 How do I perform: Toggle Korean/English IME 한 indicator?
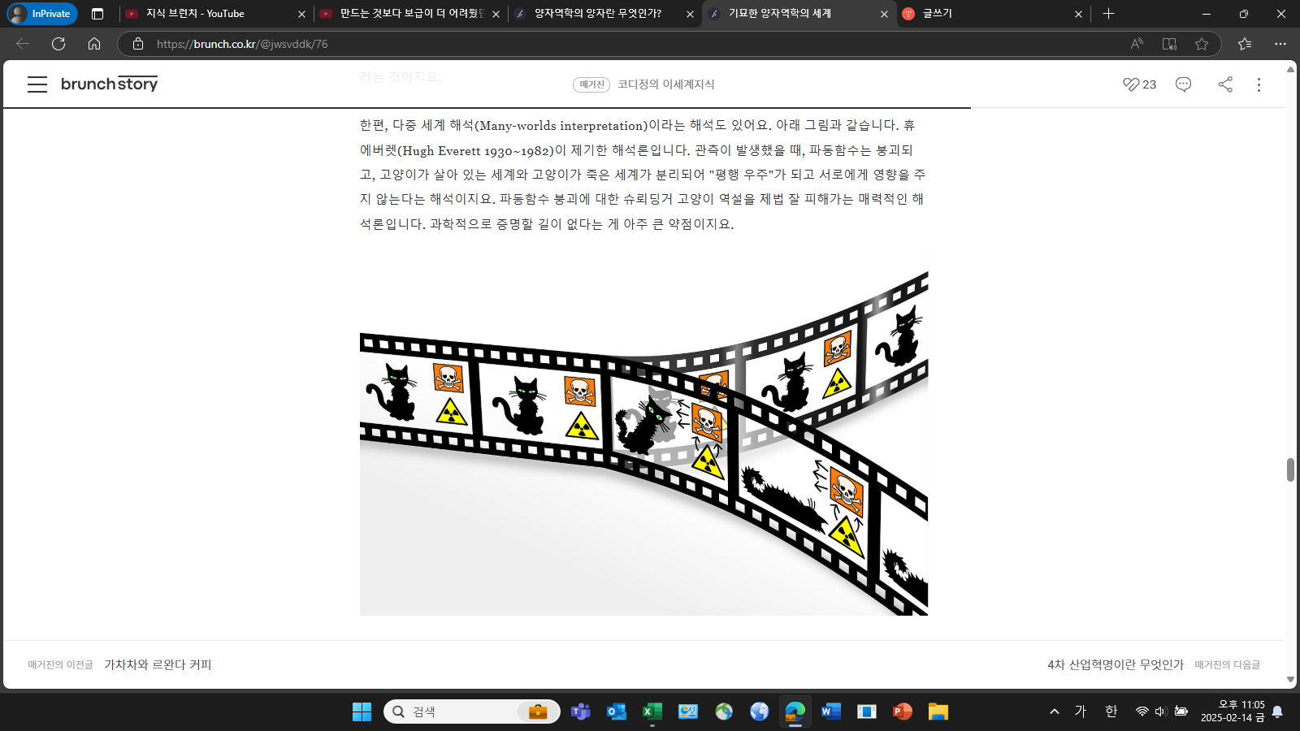(1111, 712)
